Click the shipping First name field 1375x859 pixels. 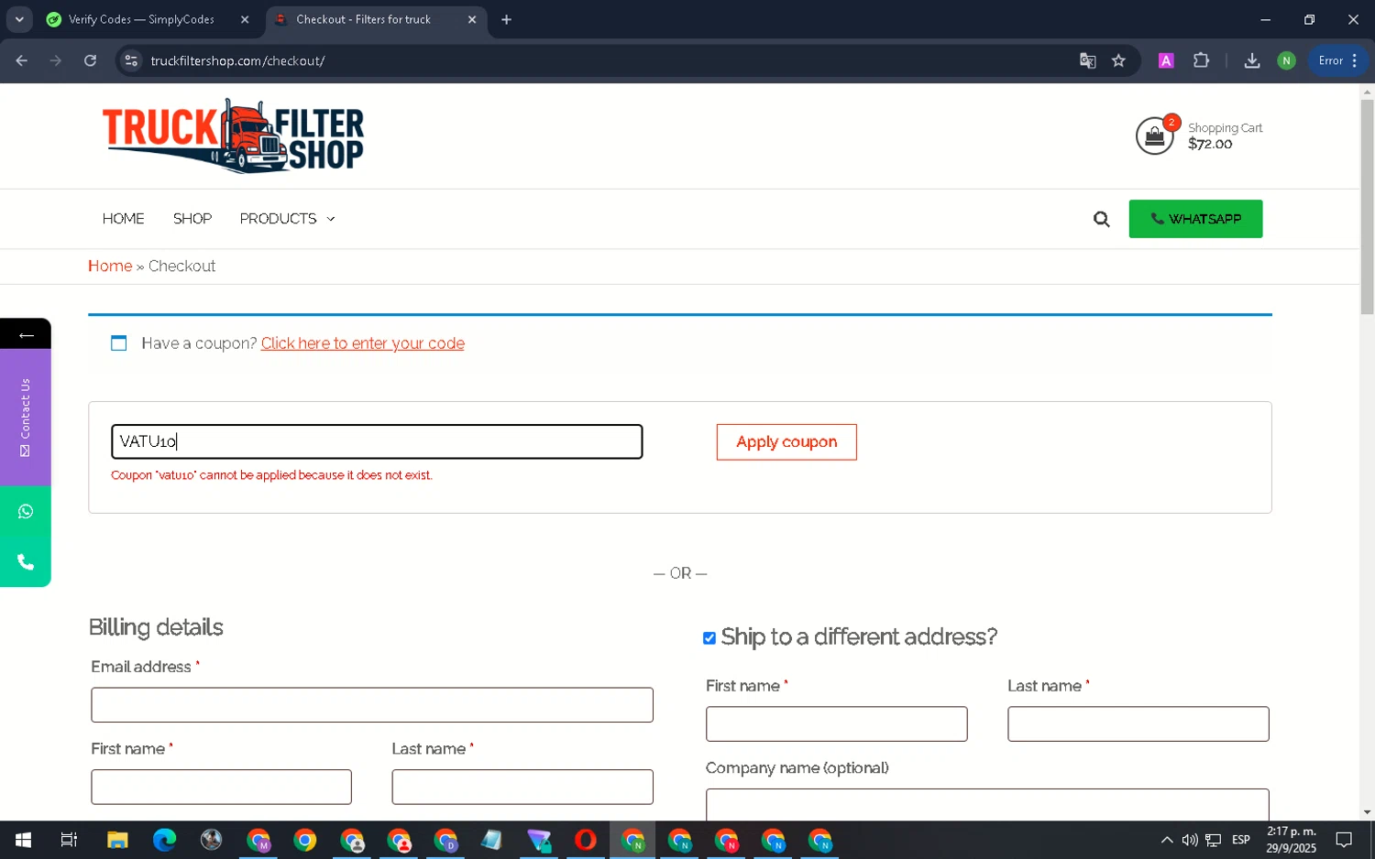pos(836,723)
